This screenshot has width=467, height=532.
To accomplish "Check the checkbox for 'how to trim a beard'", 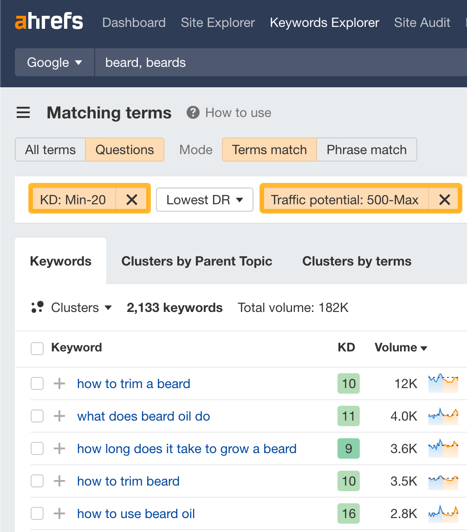I will pos(37,383).
